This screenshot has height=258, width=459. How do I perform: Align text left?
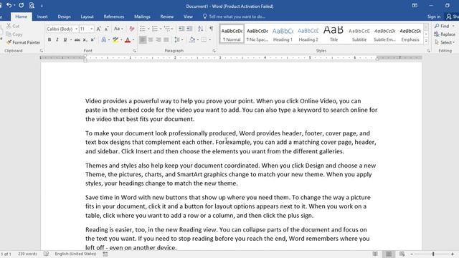pos(143,40)
